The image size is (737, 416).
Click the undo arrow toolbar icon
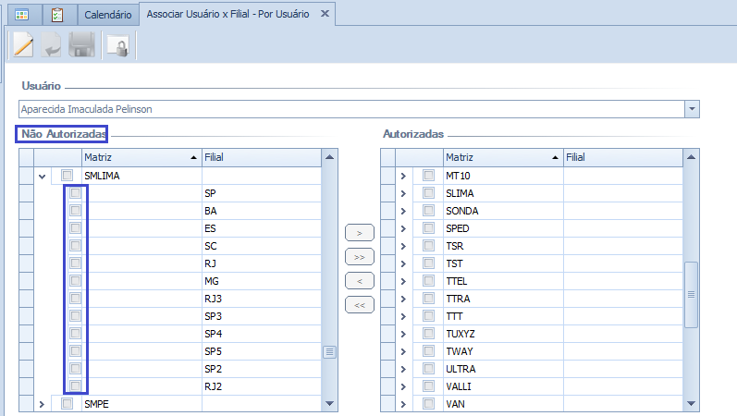pyautogui.click(x=53, y=45)
